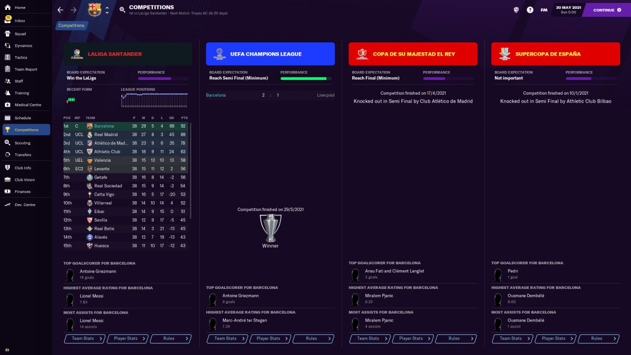Image resolution: width=631 pixels, height=355 pixels.
Task: Go to Inbox in sidebar
Action: [x=20, y=21]
